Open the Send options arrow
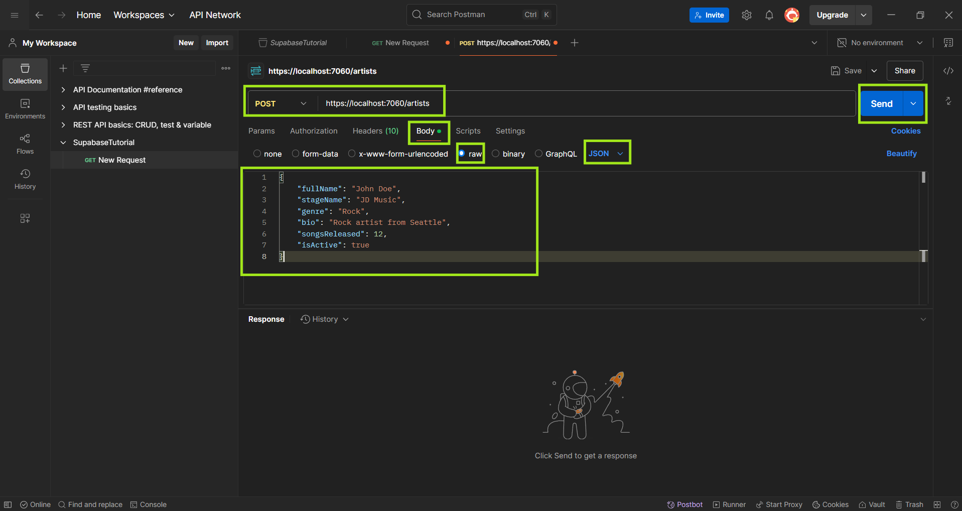Viewport: 962px width, 511px height. coord(913,103)
